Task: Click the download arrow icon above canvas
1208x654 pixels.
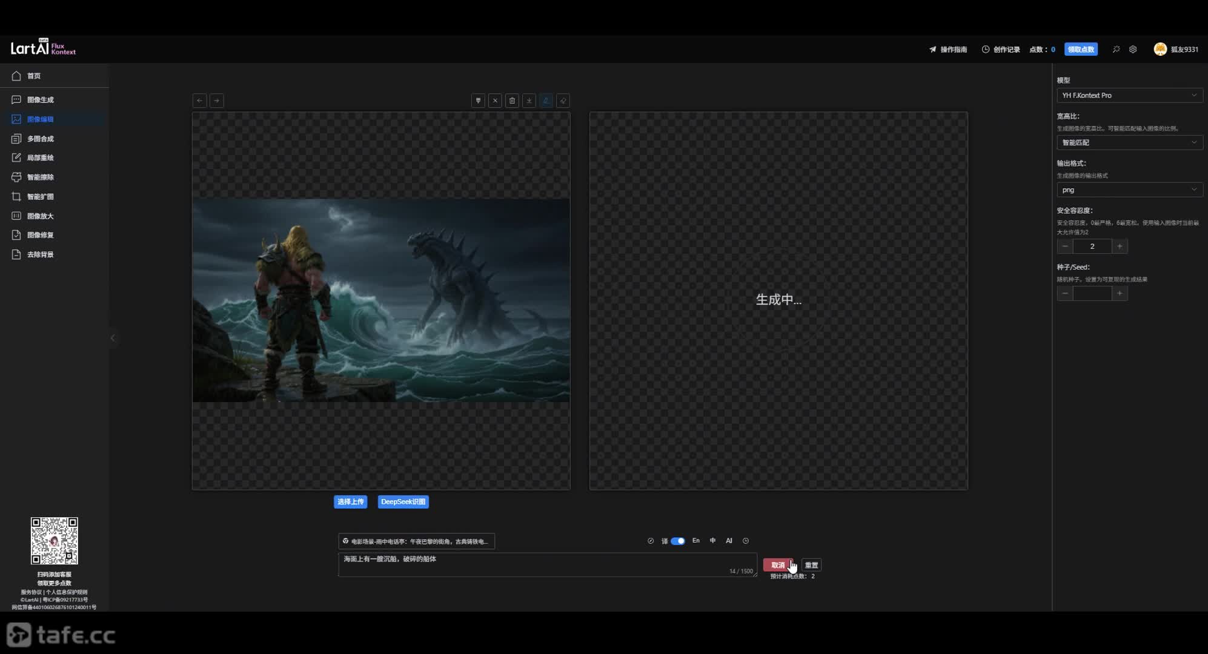Action: click(x=529, y=101)
